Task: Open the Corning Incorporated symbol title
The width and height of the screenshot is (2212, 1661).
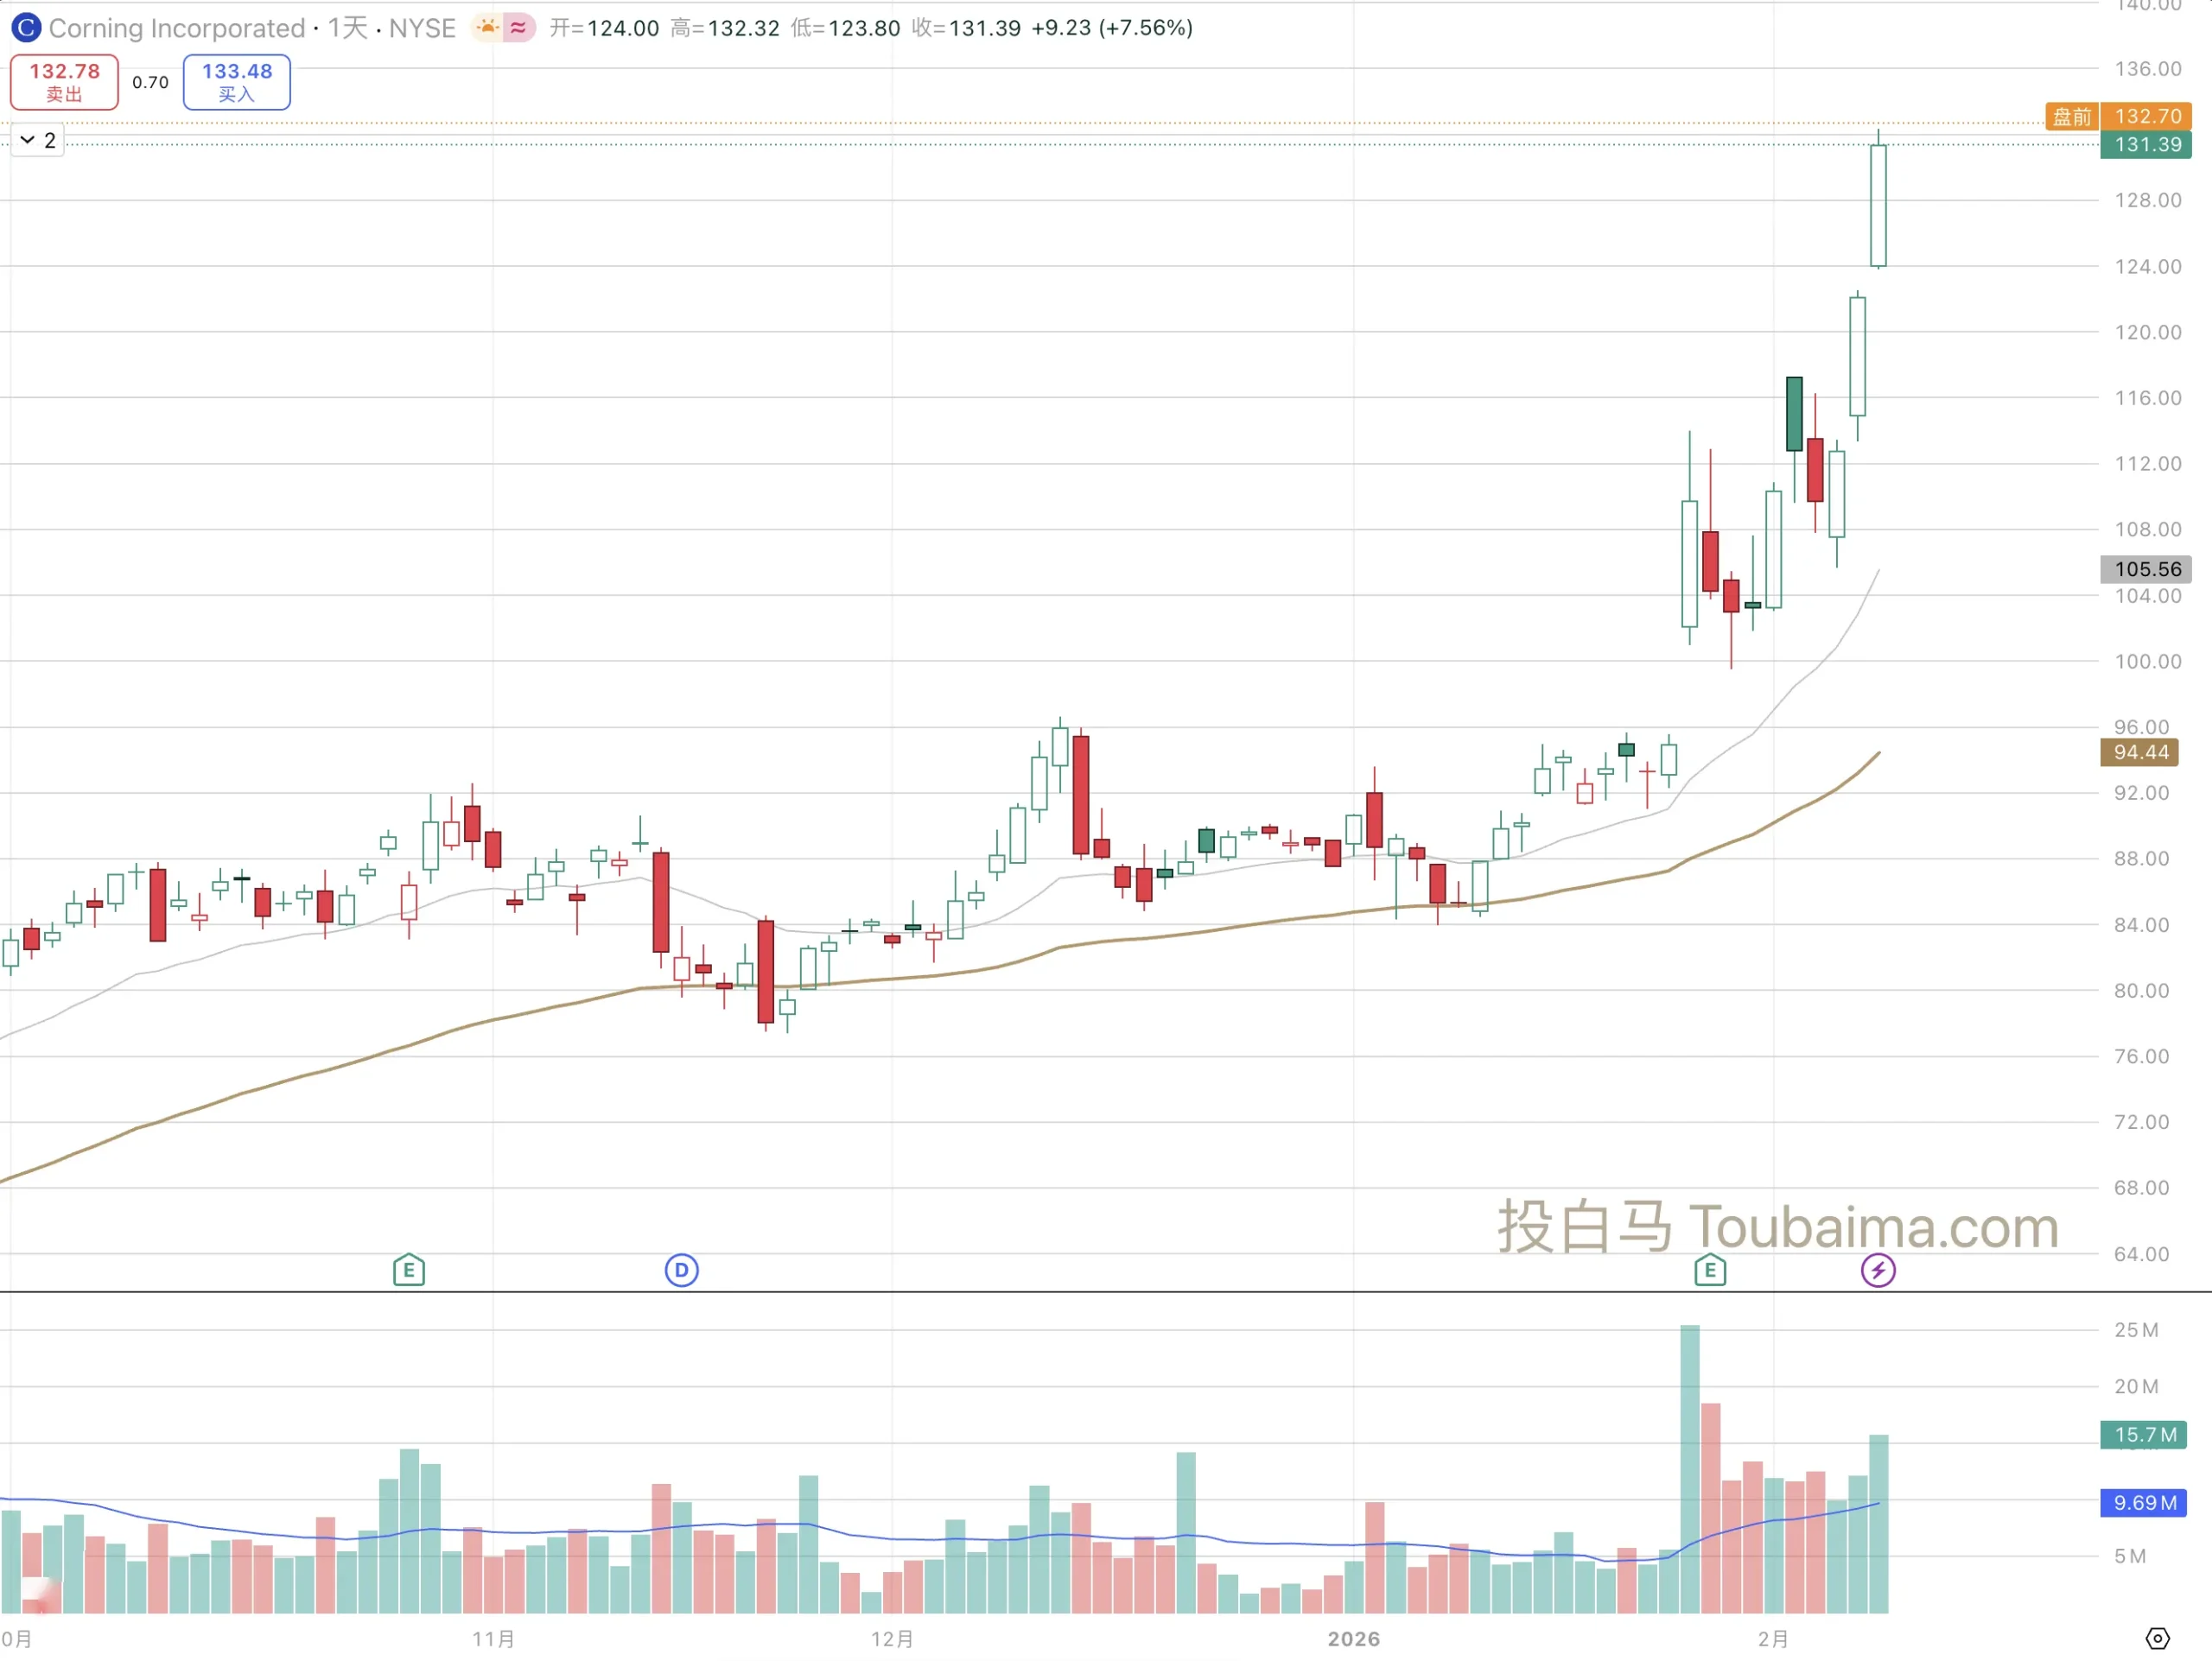Action: tap(177, 28)
